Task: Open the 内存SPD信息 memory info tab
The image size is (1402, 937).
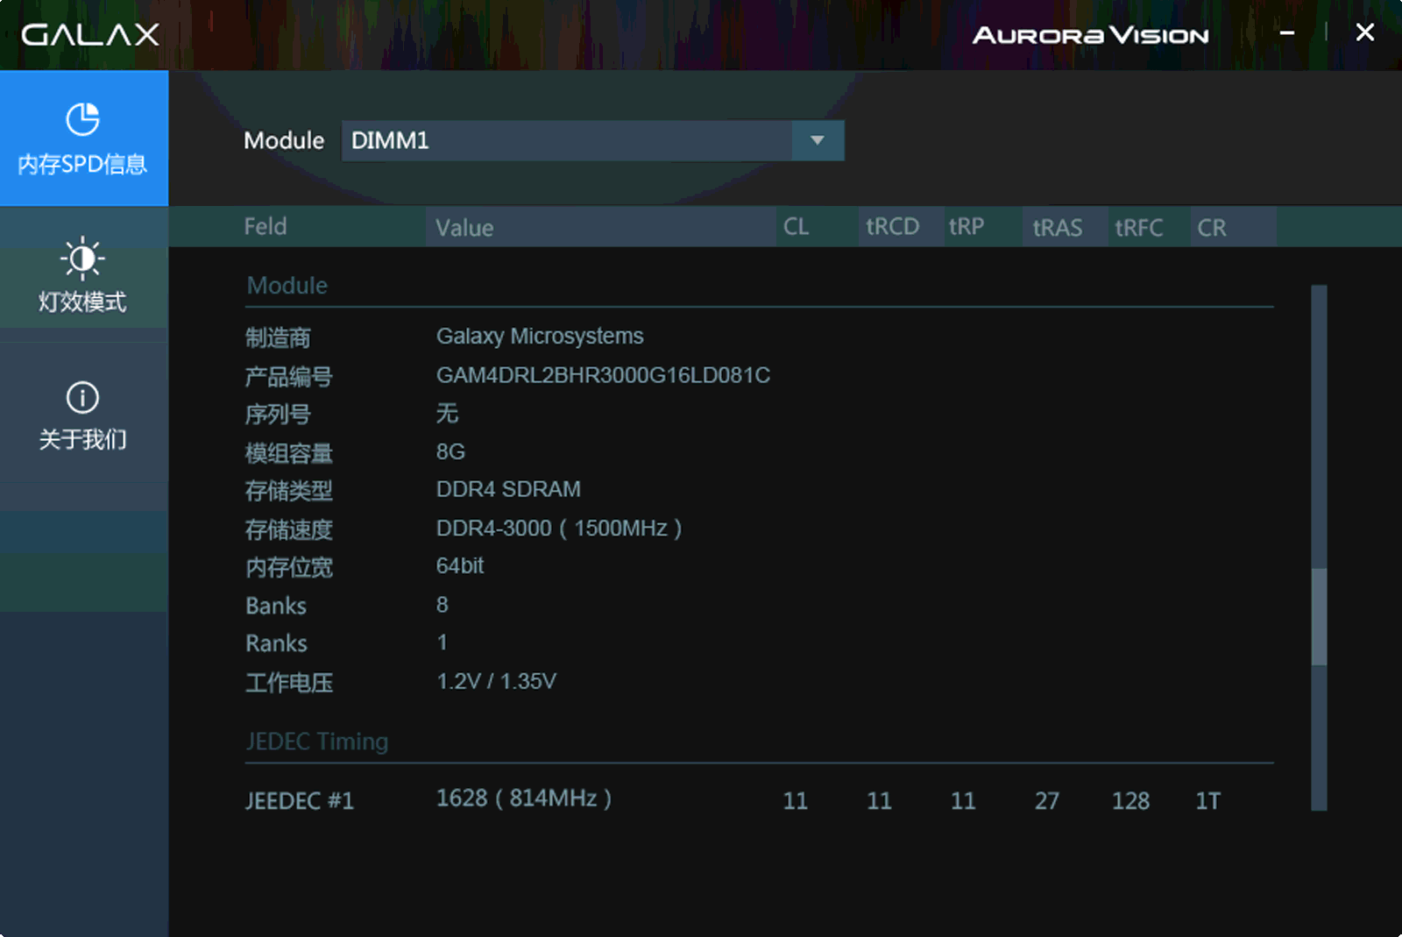Action: (x=84, y=138)
